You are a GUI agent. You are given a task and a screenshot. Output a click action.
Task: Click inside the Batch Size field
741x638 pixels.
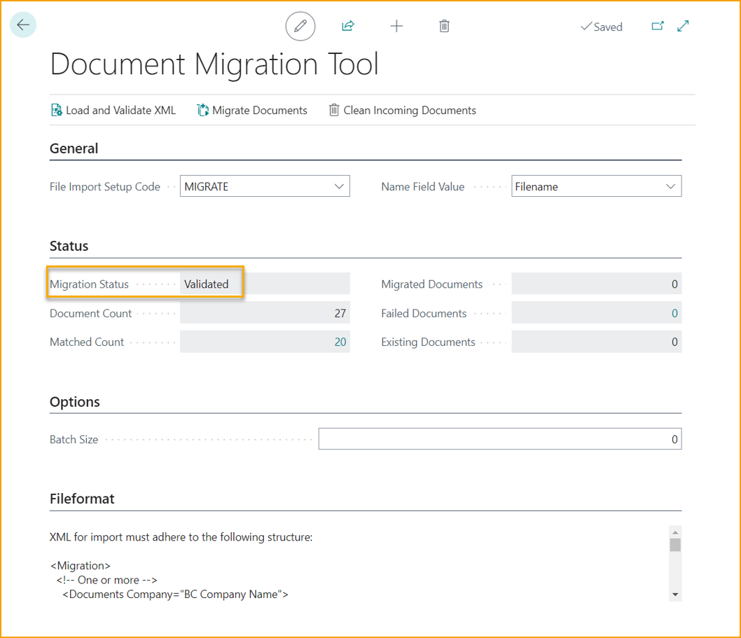click(497, 438)
